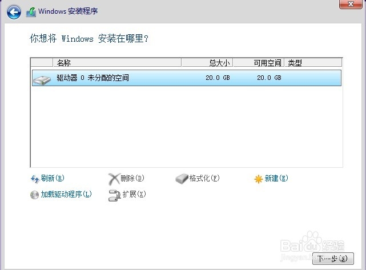Click the format drive icon beside 格式化
The height and width of the screenshot is (270, 366).
click(182, 179)
